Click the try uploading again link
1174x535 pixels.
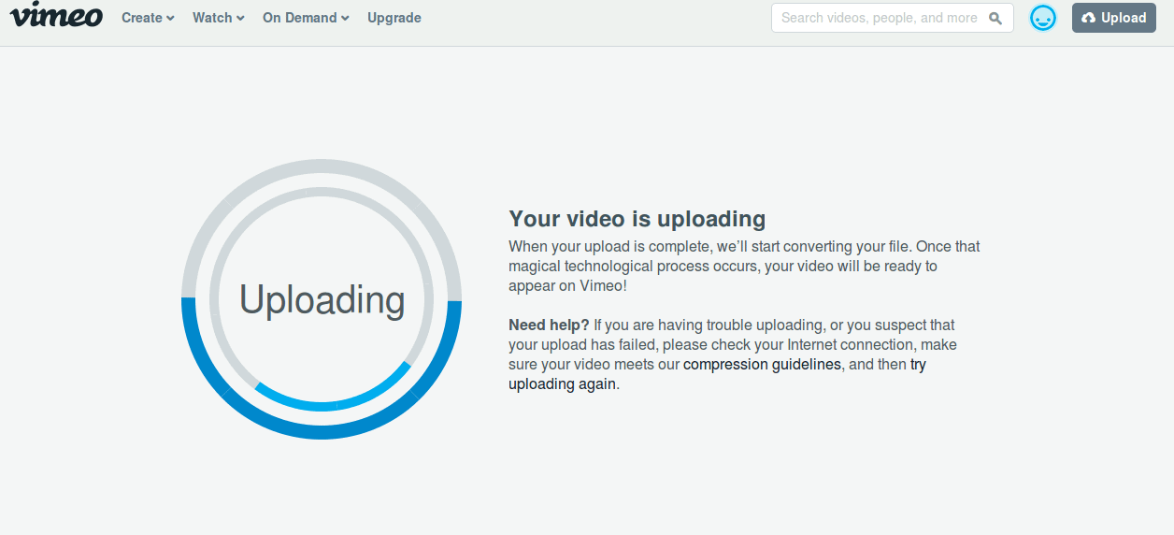pos(563,384)
